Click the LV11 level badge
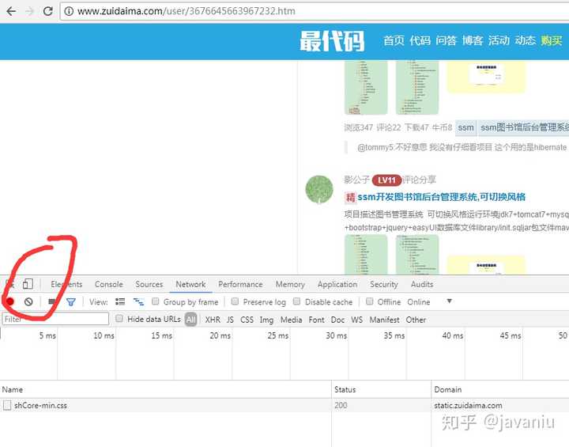 pyautogui.click(x=386, y=180)
